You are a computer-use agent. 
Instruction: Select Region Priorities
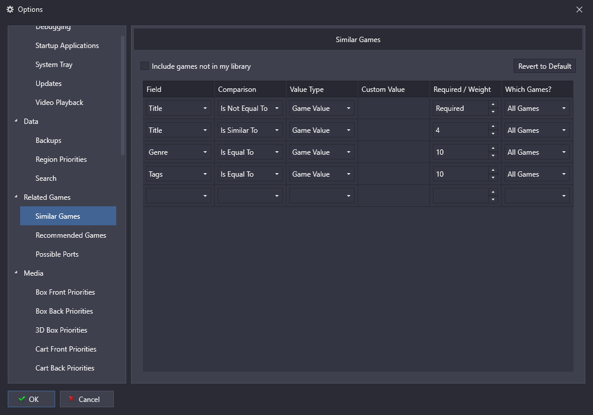click(x=61, y=159)
